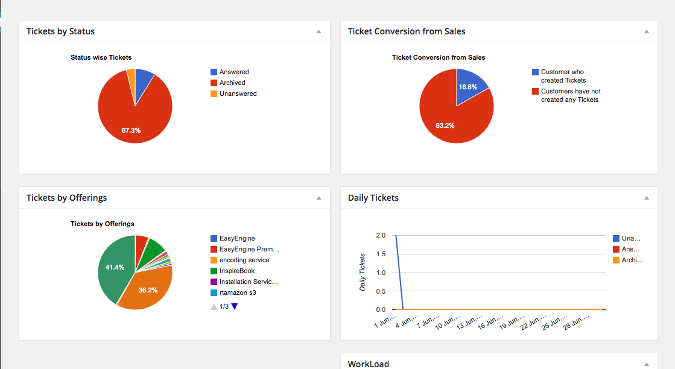Click the Daily Tickets panel heading
Screen dimensions: 675x369
[x=373, y=198]
